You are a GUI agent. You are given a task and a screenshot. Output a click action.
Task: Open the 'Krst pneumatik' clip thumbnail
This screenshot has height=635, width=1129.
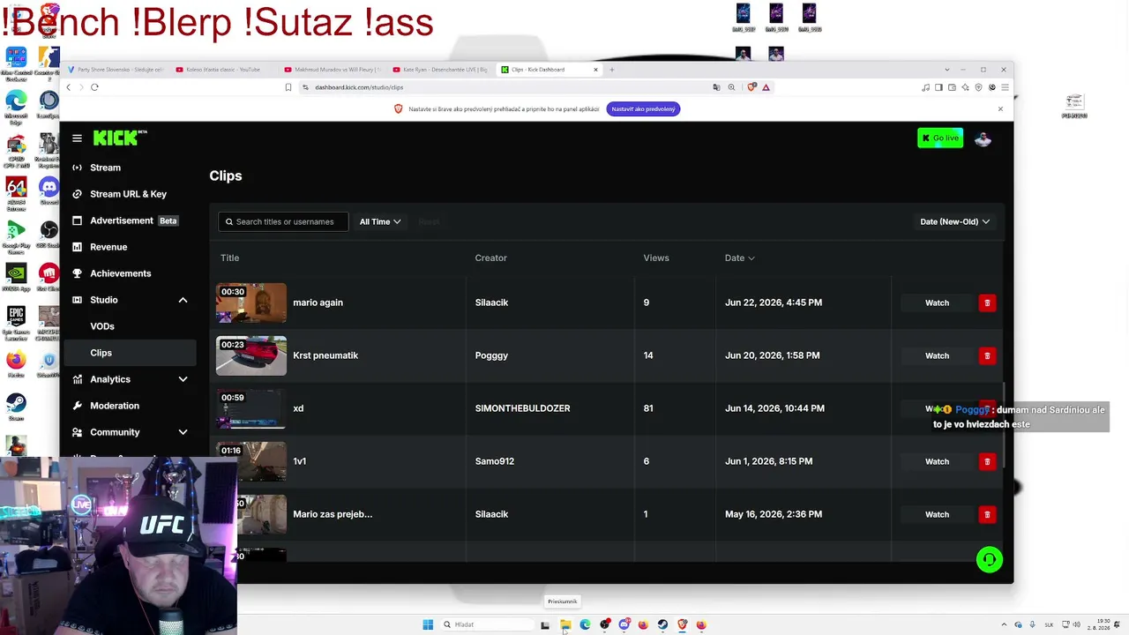click(x=251, y=355)
